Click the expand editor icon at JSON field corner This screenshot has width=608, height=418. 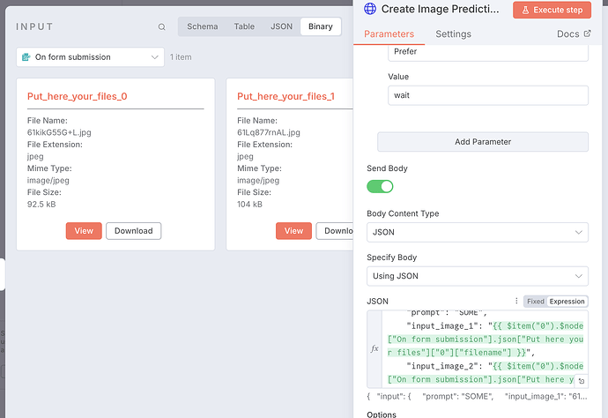pyautogui.click(x=582, y=381)
